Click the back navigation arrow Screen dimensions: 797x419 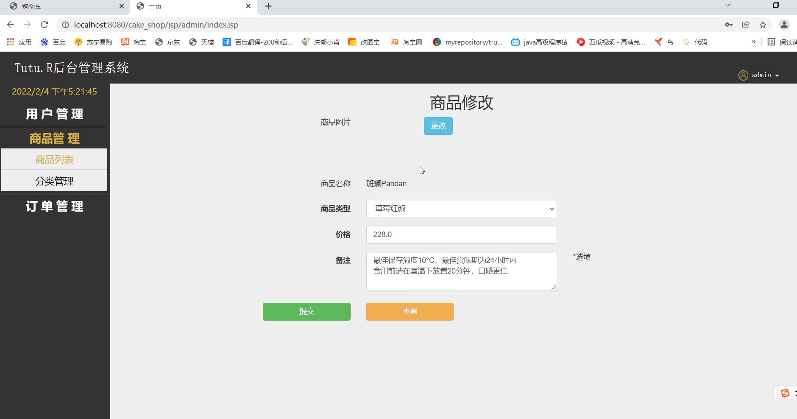click(x=11, y=25)
